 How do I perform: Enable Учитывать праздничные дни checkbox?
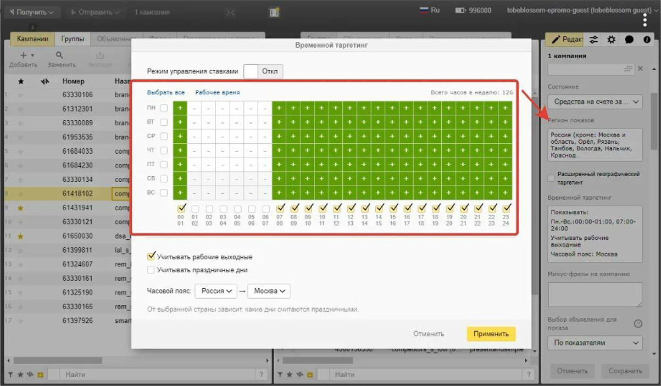[x=151, y=270]
